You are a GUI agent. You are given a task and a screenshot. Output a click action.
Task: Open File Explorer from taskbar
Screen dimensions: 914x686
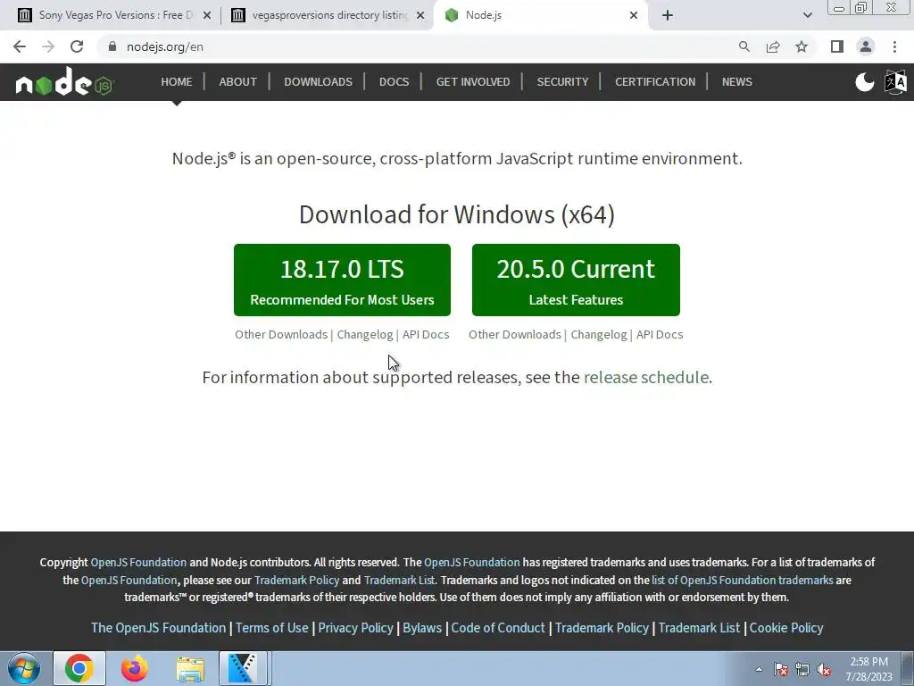(x=190, y=668)
